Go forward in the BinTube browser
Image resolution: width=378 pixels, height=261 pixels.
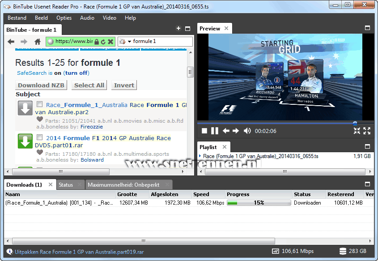point(24,42)
